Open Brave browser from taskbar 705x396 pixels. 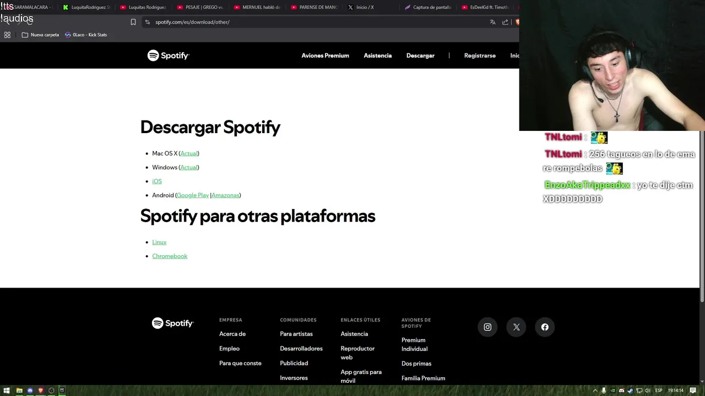[x=41, y=391]
